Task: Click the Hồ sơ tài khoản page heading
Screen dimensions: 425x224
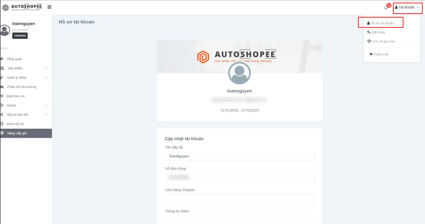Action: click(x=77, y=22)
